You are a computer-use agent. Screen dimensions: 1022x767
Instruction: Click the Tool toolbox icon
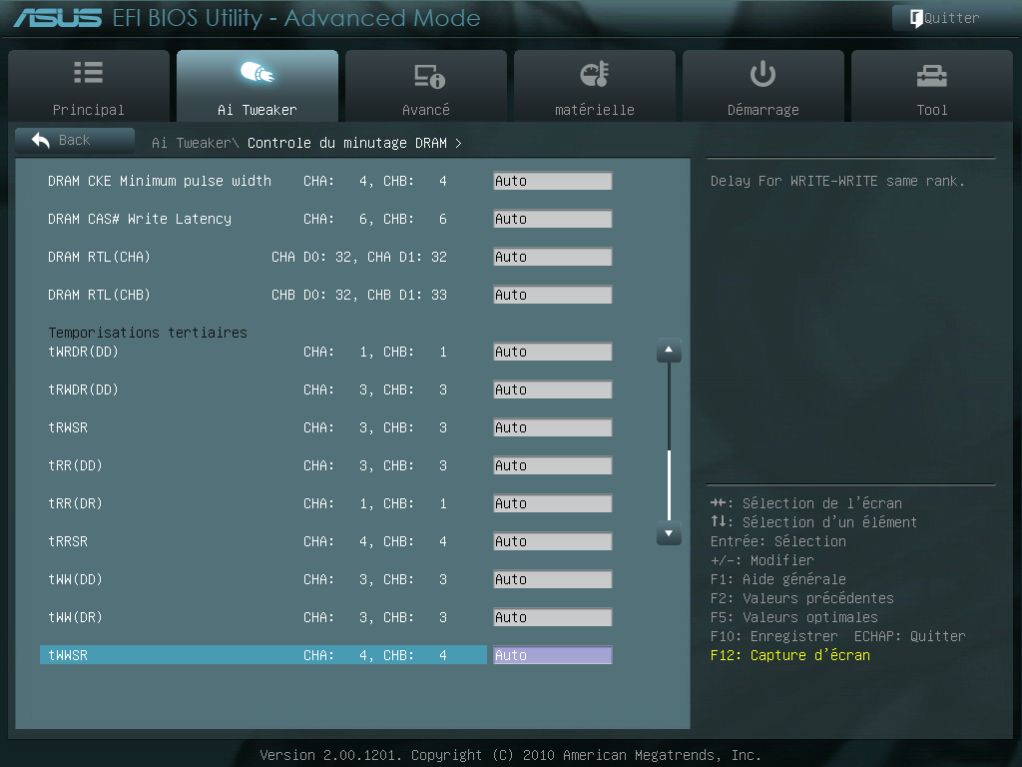pyautogui.click(x=931, y=75)
